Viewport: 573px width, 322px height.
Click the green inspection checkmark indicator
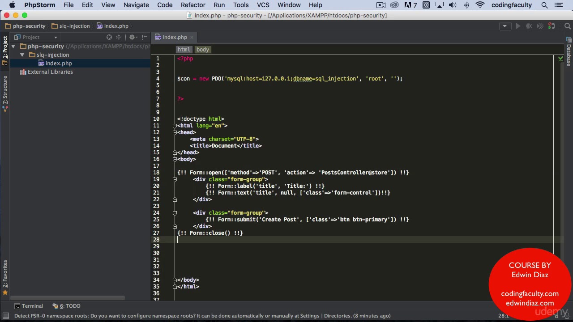point(560,59)
